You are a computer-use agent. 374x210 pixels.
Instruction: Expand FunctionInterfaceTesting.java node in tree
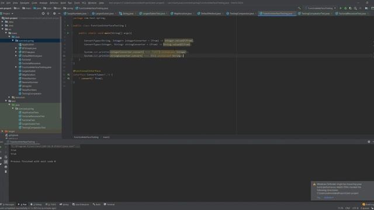point(16,67)
